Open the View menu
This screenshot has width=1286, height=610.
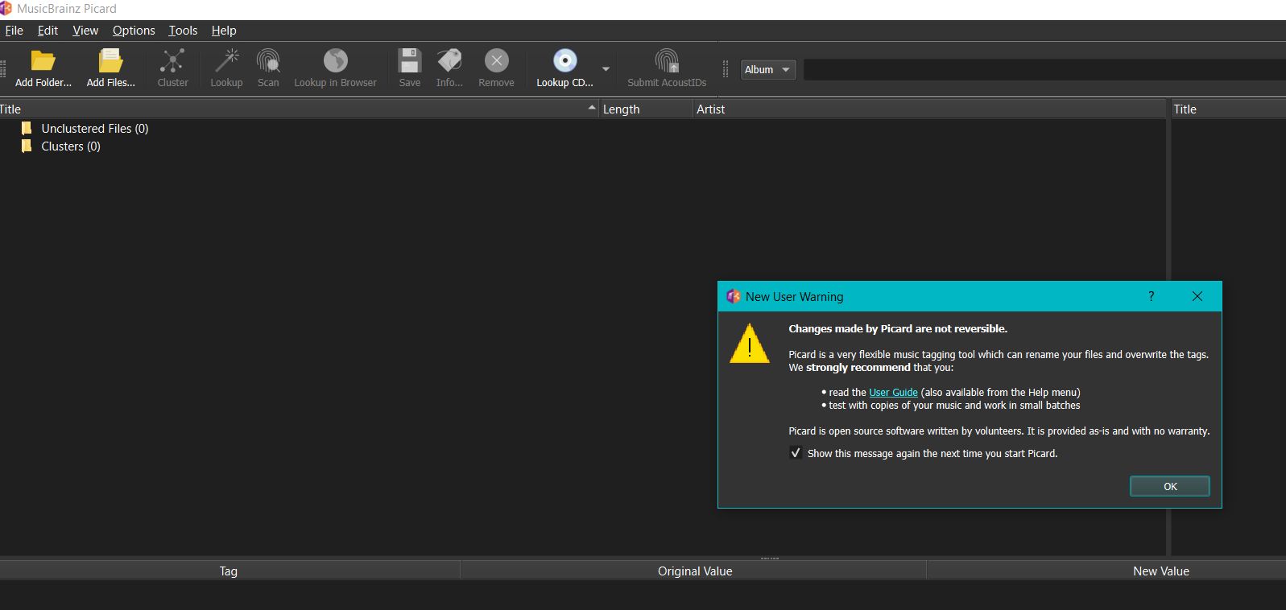[85, 31]
